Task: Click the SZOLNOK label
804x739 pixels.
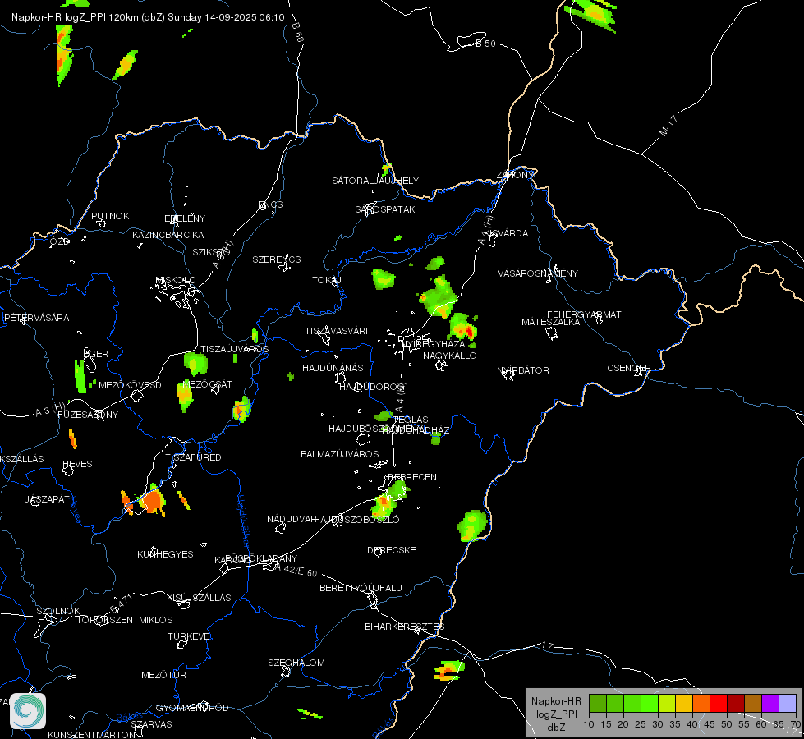Action: tap(58, 611)
